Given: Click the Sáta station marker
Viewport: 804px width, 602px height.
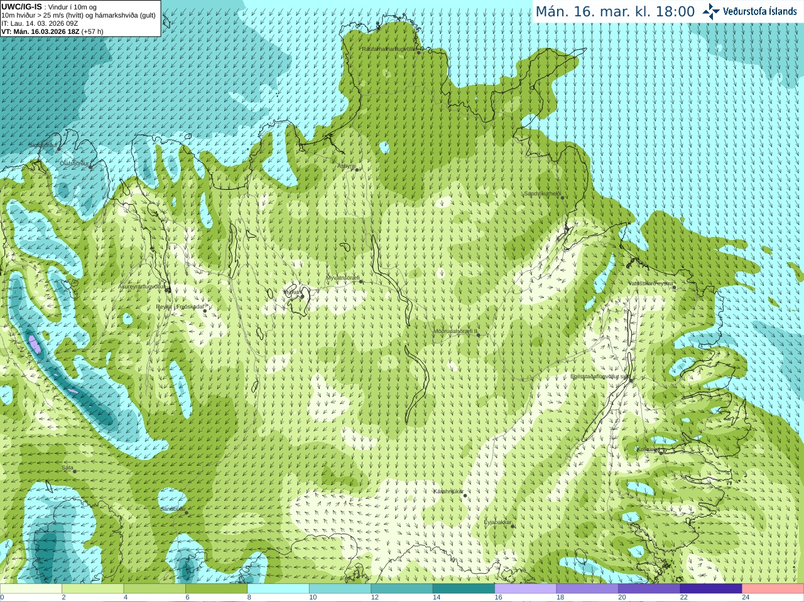Looking at the screenshot, I should coord(74,471).
